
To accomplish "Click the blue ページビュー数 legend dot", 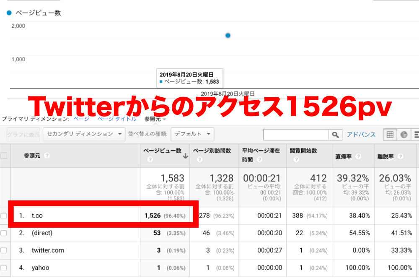I will [9, 13].
